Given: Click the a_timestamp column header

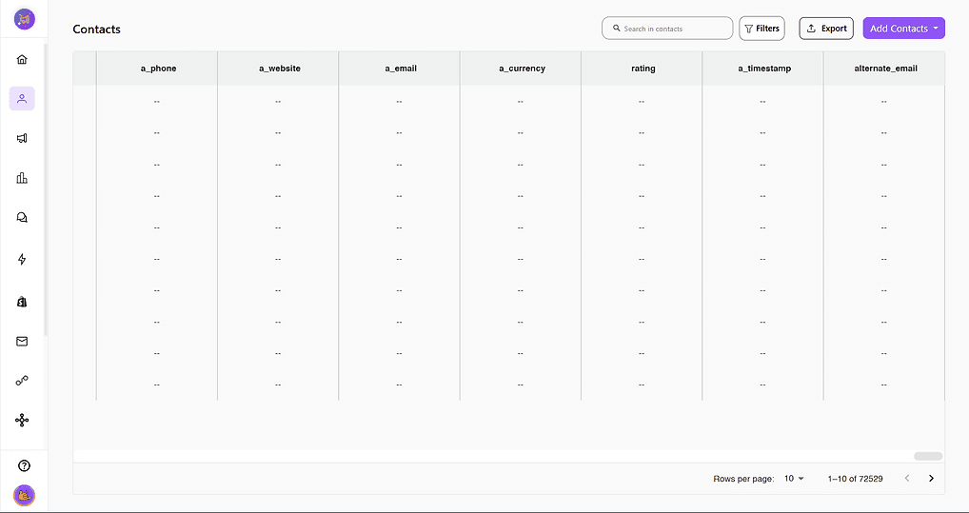Looking at the screenshot, I should (763, 69).
